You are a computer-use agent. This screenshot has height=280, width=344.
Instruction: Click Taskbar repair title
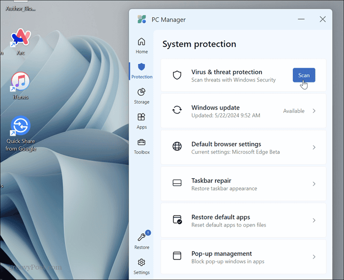211,181
